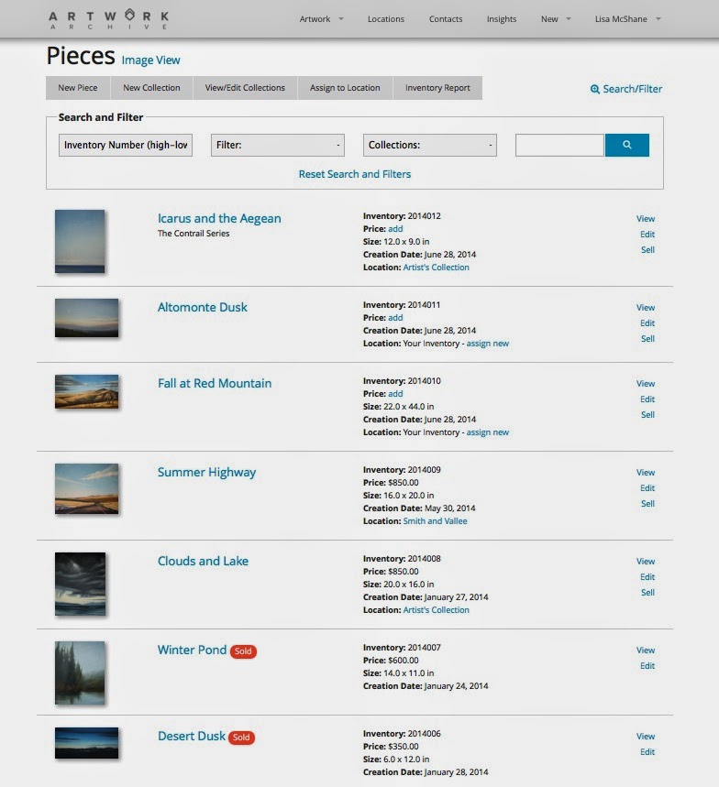Change sorting with the Inventory Number dropdown

[125, 145]
